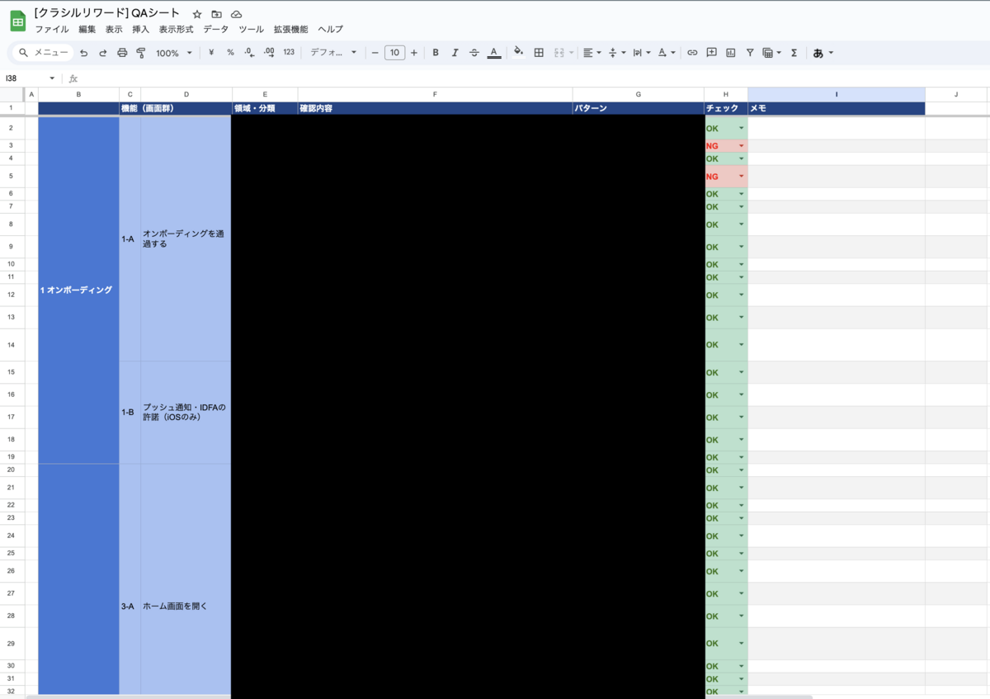Toggle strikethrough formatting

pyautogui.click(x=474, y=53)
